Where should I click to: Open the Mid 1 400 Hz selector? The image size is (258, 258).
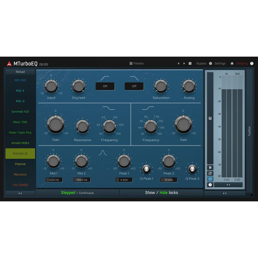54,180
